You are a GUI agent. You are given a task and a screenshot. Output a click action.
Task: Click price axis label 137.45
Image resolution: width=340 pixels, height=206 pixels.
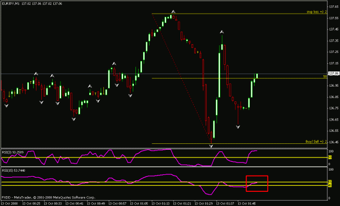click(333, 29)
